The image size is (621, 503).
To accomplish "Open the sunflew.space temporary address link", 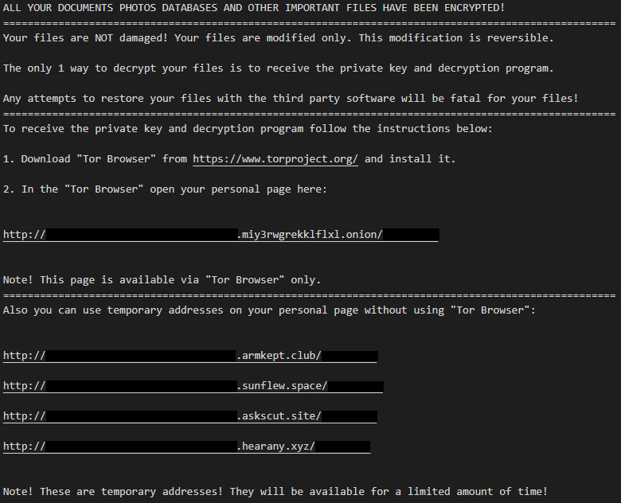I will click(193, 386).
